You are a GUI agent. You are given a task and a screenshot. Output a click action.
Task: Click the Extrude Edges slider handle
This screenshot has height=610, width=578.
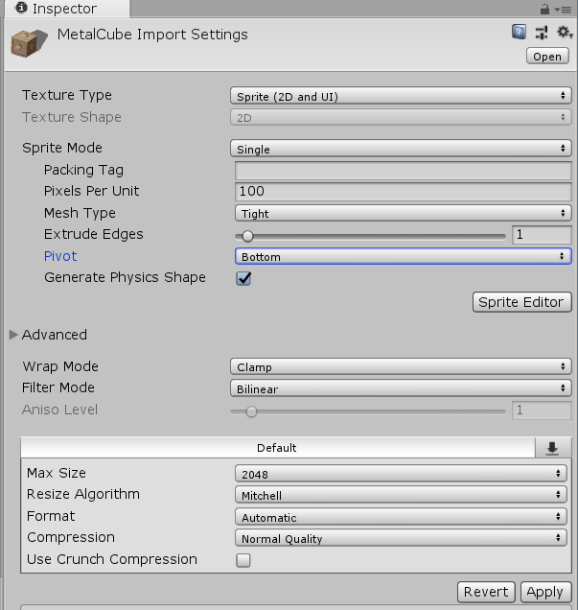pos(247,235)
